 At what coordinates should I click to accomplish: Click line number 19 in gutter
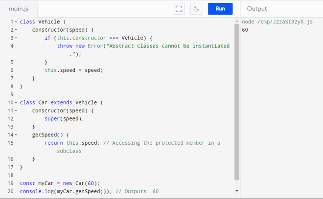10,183
